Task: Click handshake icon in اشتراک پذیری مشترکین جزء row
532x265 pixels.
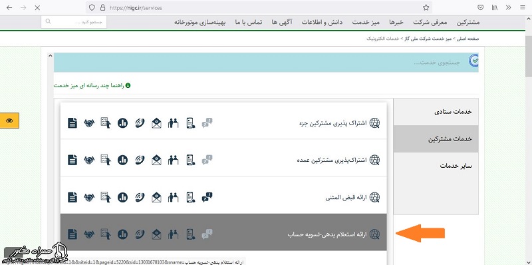Action: tap(89, 123)
